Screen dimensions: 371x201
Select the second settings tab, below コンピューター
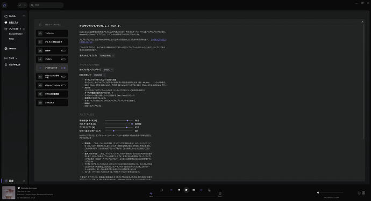(x=52, y=42)
